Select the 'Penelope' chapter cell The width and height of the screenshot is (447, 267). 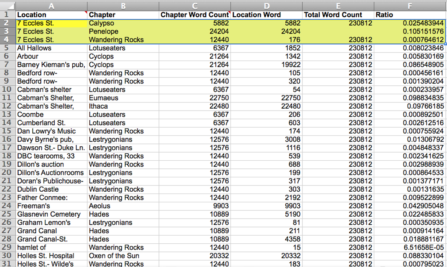tap(123, 31)
